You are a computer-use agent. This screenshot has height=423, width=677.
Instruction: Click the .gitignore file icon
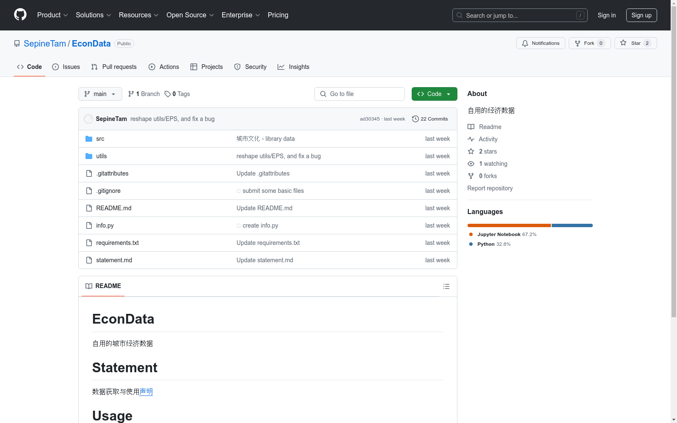pos(89,191)
